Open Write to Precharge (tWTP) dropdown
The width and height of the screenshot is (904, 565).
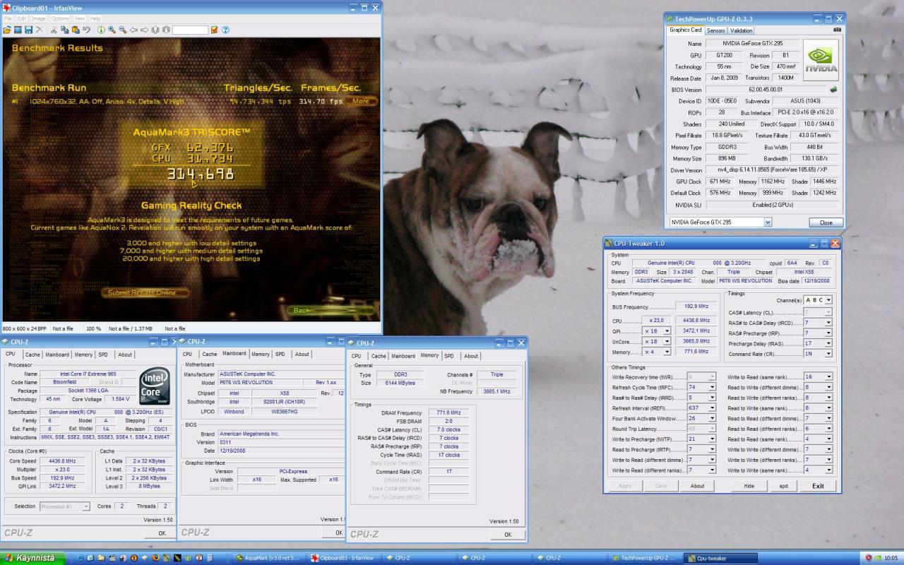(701, 439)
